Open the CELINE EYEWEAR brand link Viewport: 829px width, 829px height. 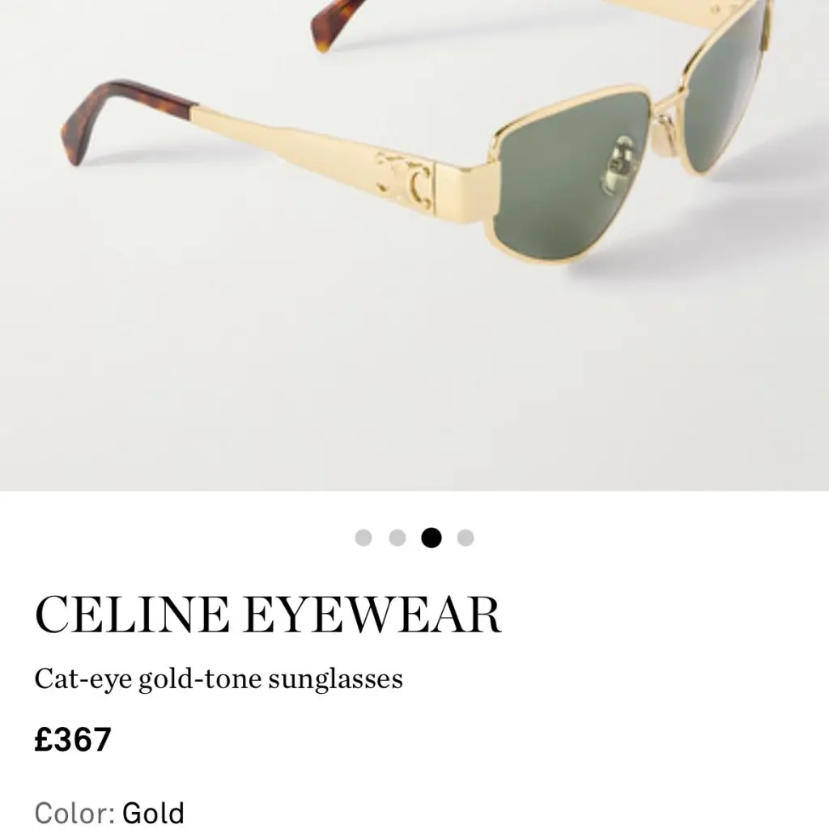[267, 614]
